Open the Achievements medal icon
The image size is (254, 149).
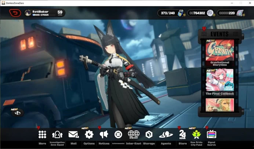coord(118,134)
